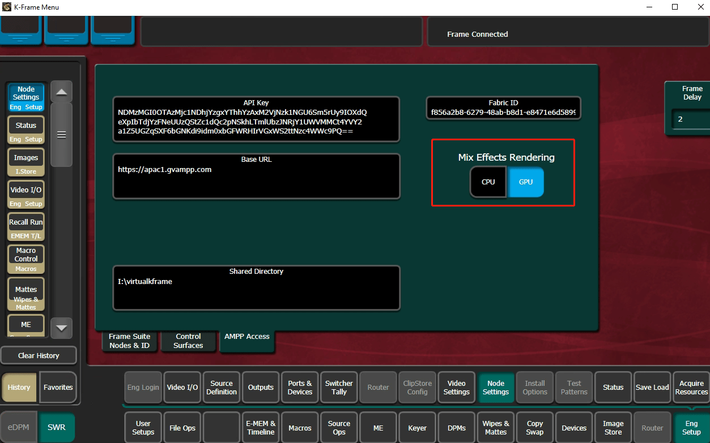Edit the Frame Delay value
The image size is (710, 443).
(x=691, y=119)
